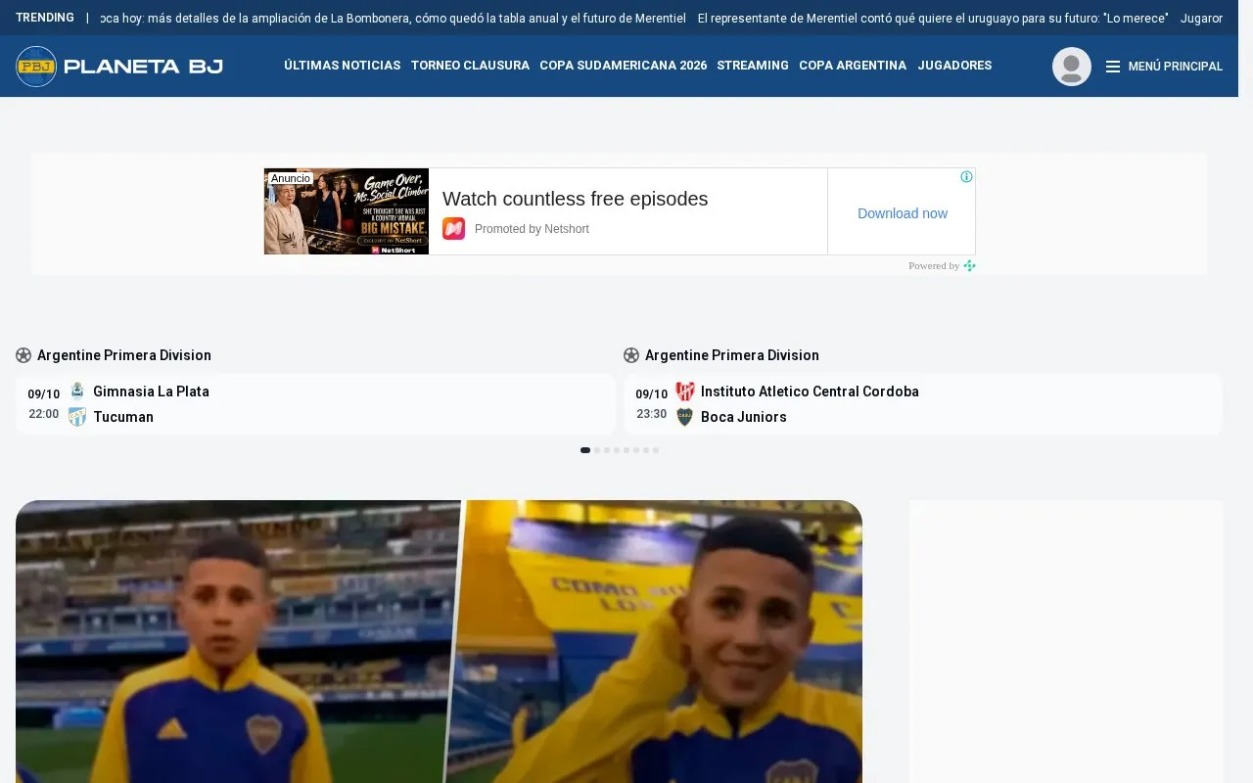Open trending story about Merentiel's representative
The height and width of the screenshot is (783, 1253).
[933, 19]
